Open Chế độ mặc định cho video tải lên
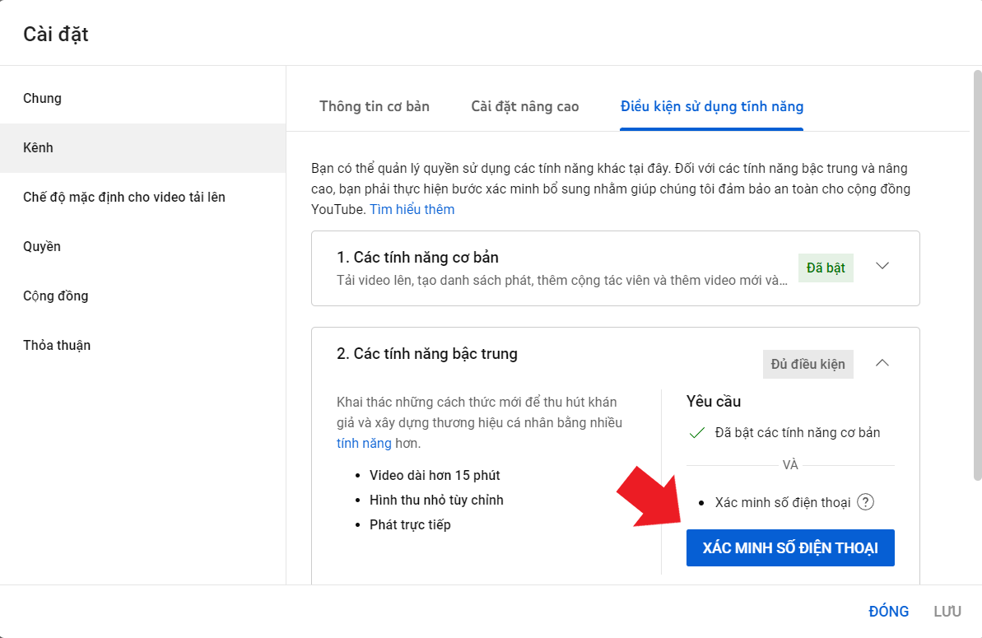This screenshot has height=638, width=982. tap(124, 198)
